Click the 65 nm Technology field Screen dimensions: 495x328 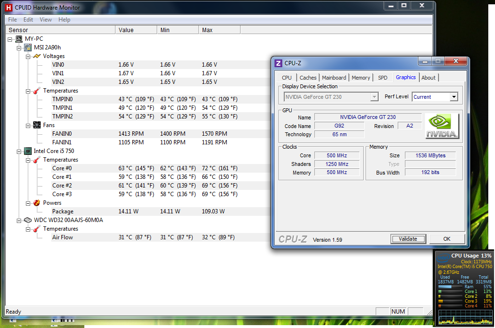[339, 134]
